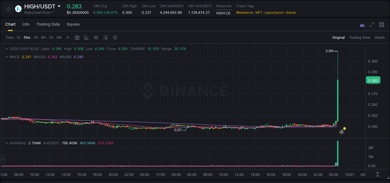
Task: Expand chart with the fullscreen arrows icon
Action: [371, 25]
